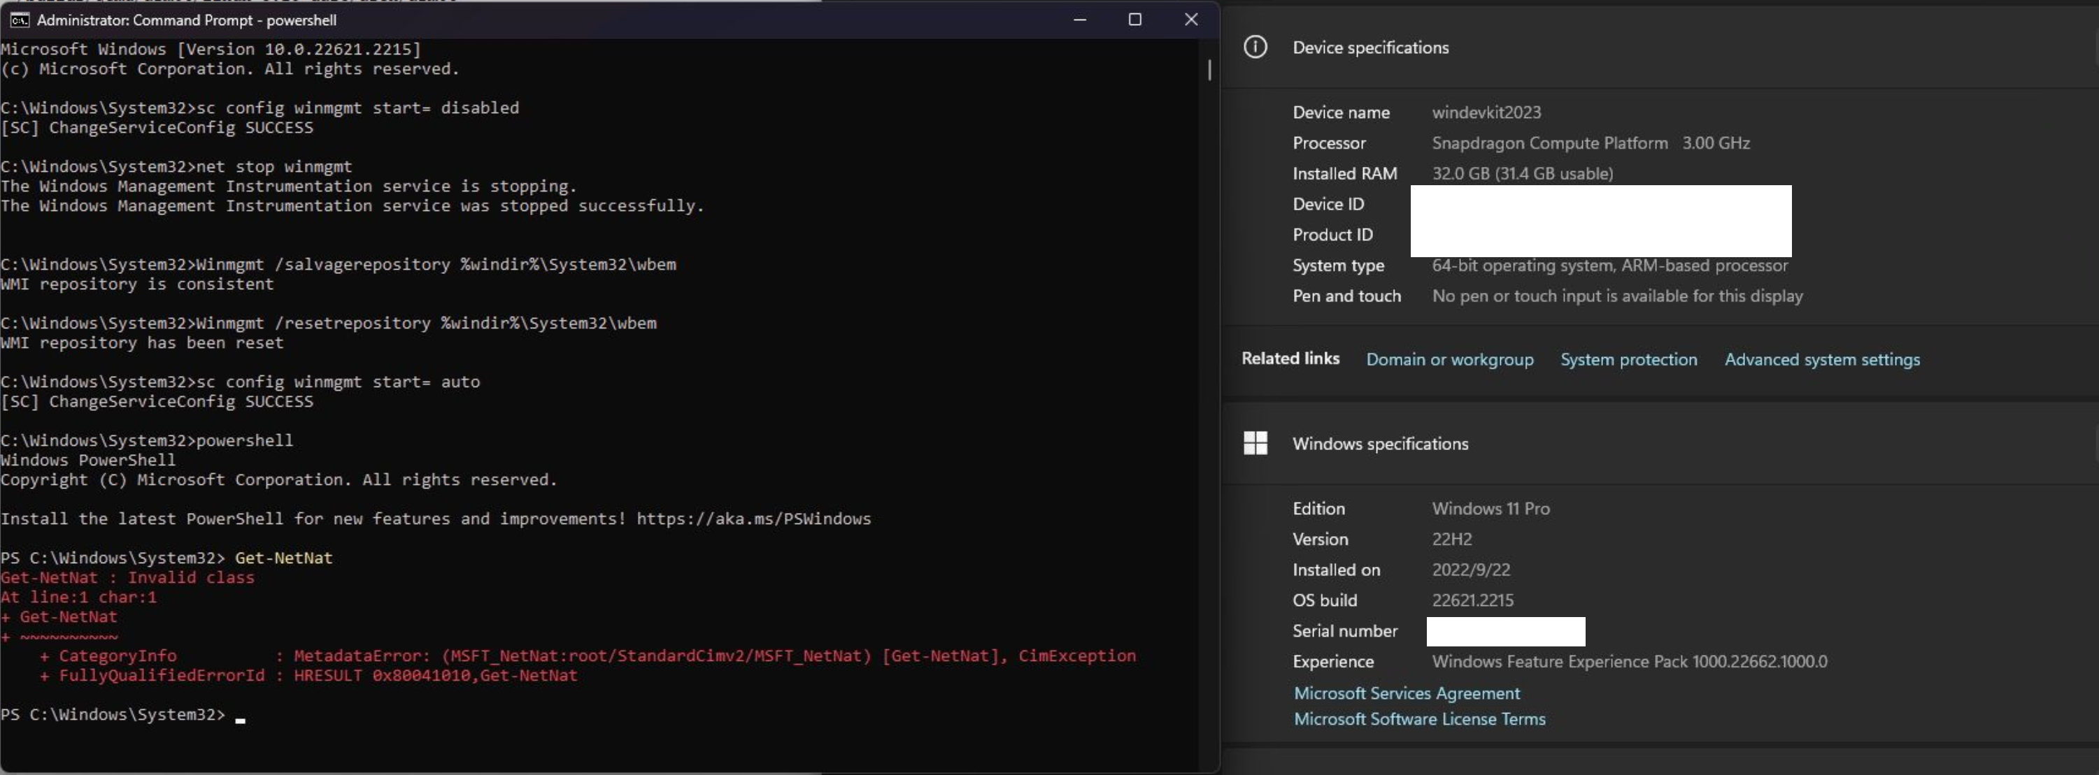Click the CategoryInfo MetadataError line
The height and width of the screenshot is (775, 2099).
click(587, 656)
